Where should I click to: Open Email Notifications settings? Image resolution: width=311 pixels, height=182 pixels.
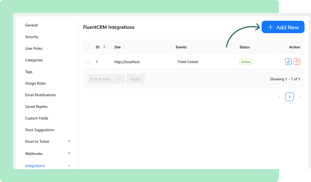(x=40, y=95)
